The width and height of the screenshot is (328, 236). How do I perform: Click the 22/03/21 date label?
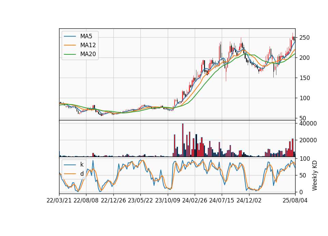coord(59,200)
